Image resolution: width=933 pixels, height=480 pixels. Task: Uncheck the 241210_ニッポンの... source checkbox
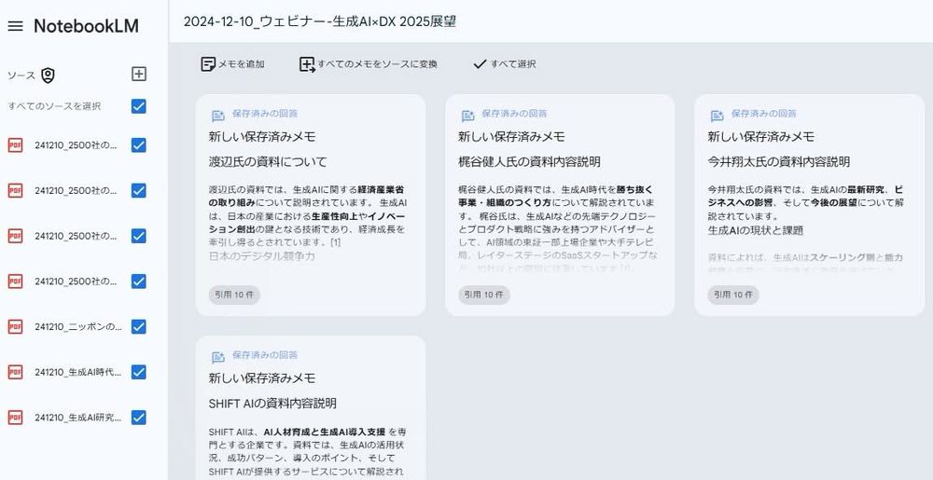pyautogui.click(x=139, y=327)
